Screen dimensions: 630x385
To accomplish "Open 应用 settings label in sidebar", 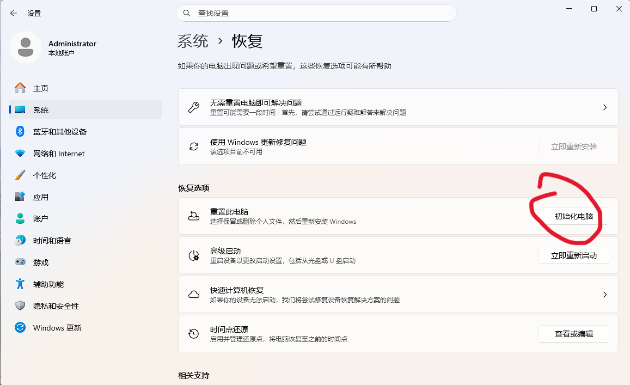I will pyautogui.click(x=41, y=197).
